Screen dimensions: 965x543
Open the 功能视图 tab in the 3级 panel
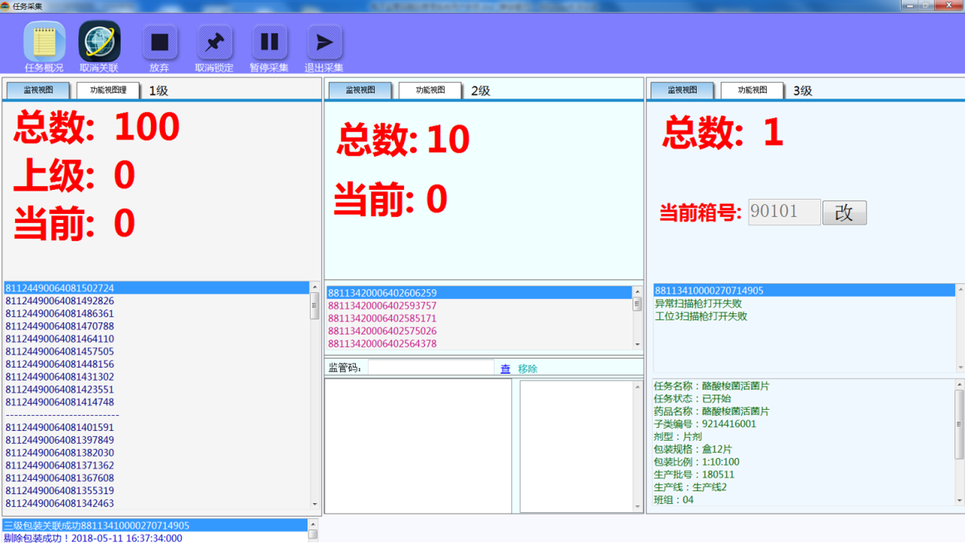point(752,90)
